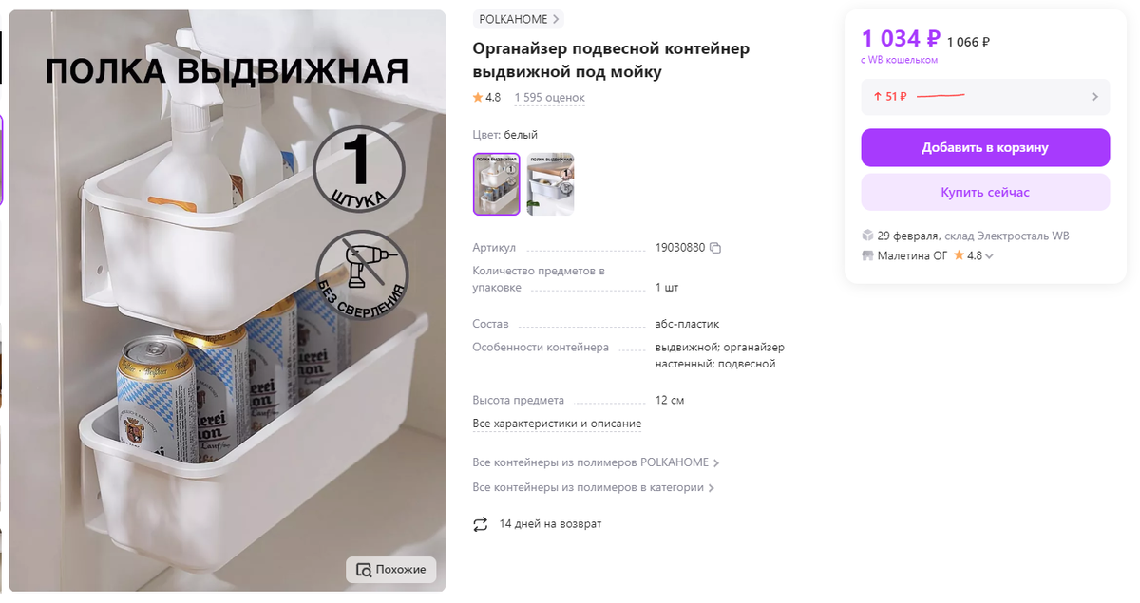This screenshot has width=1140, height=603.
Task: Select the first white color variant thumbnail
Action: pyautogui.click(x=497, y=184)
